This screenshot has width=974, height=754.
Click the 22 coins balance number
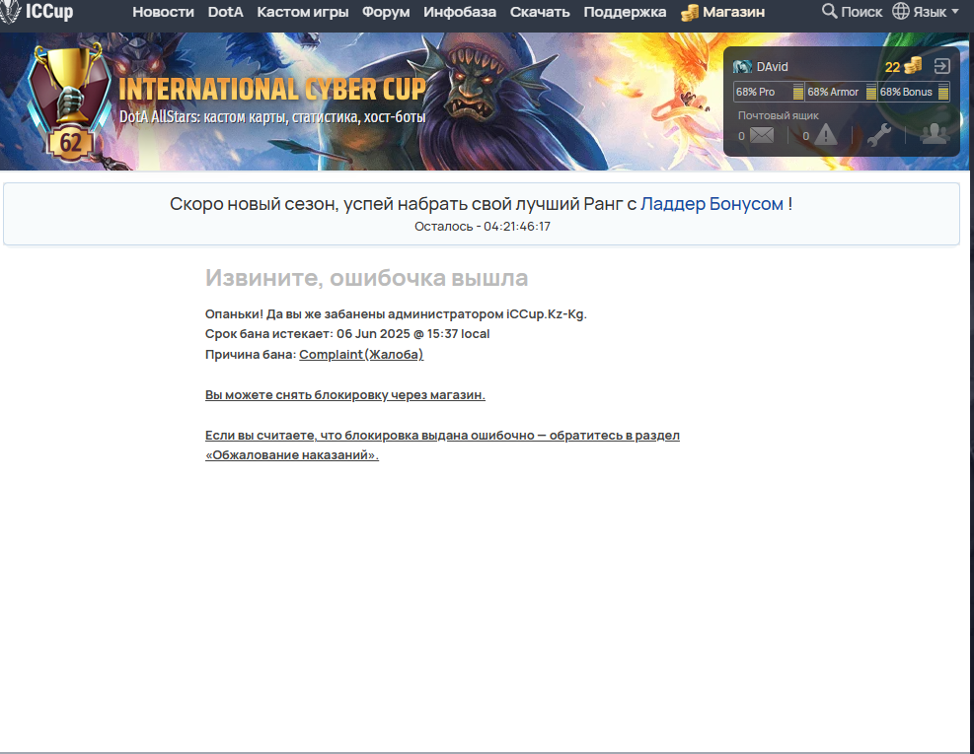click(892, 67)
